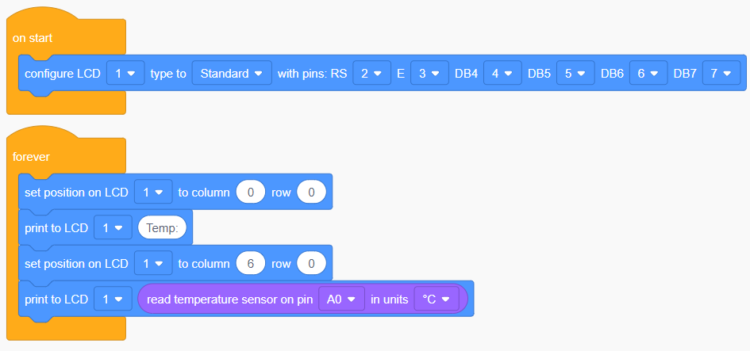This screenshot has width=750, height=351.
Task: Click the column 0 input of first set position block
Action: click(251, 192)
